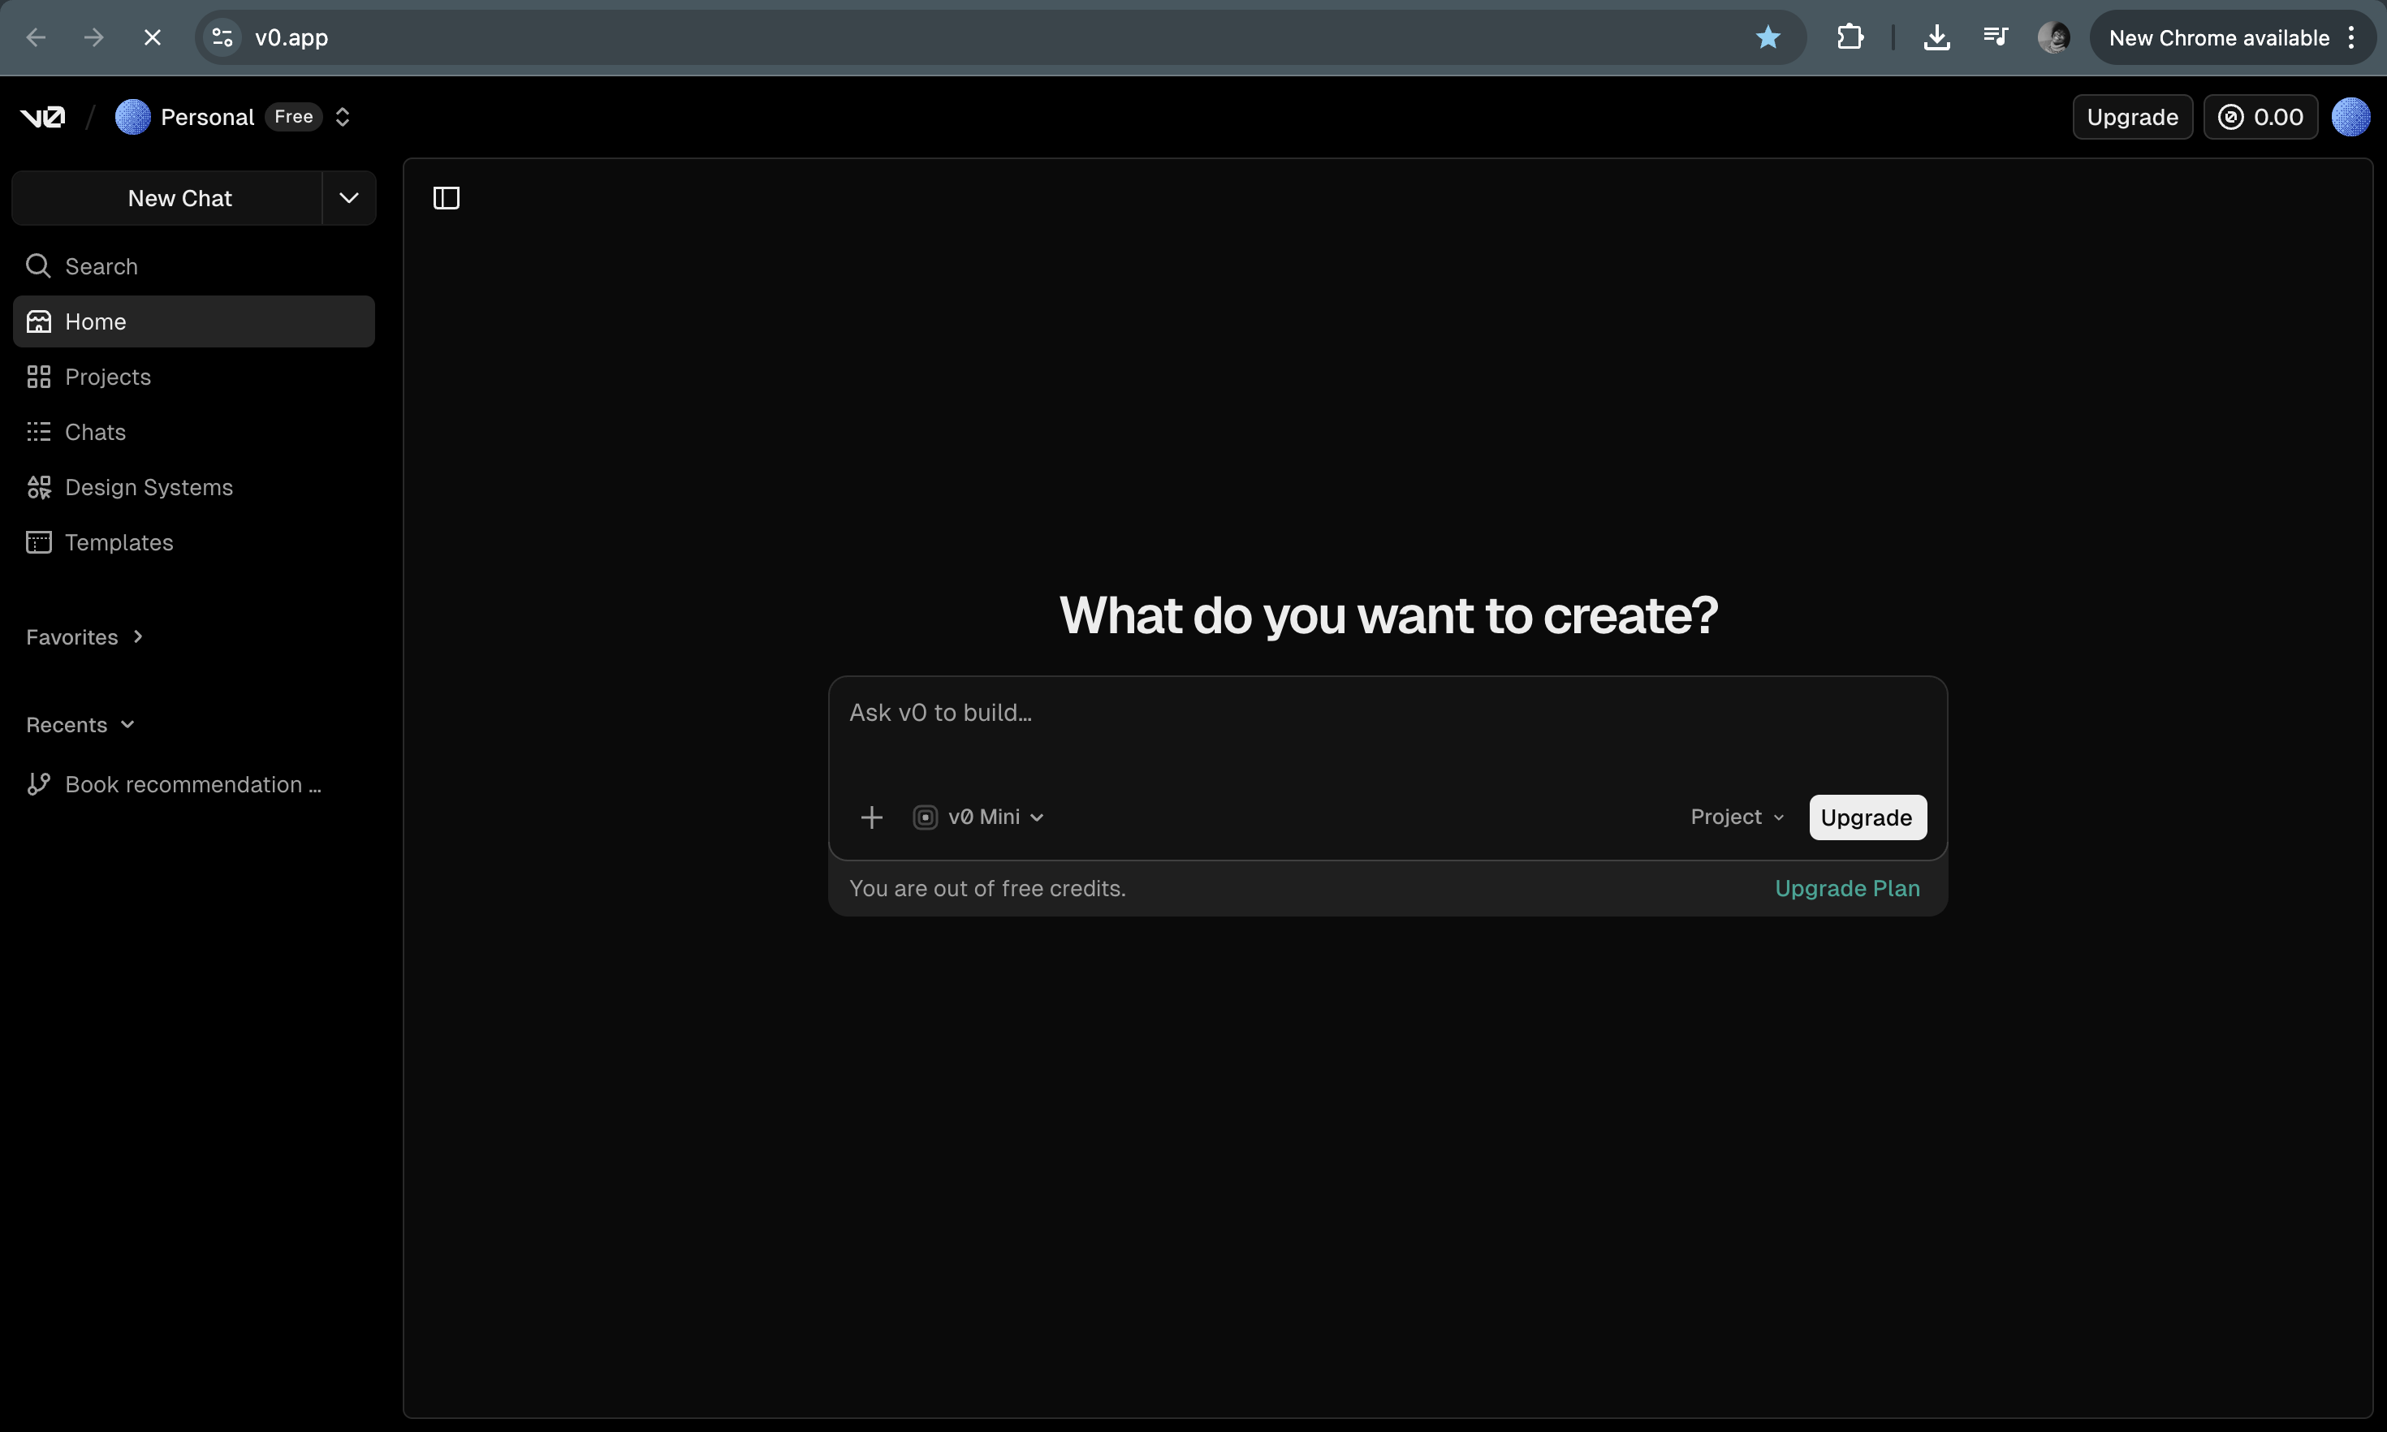Open the Book recommendation chat
2387x1432 pixels.
pyautogui.click(x=193, y=783)
